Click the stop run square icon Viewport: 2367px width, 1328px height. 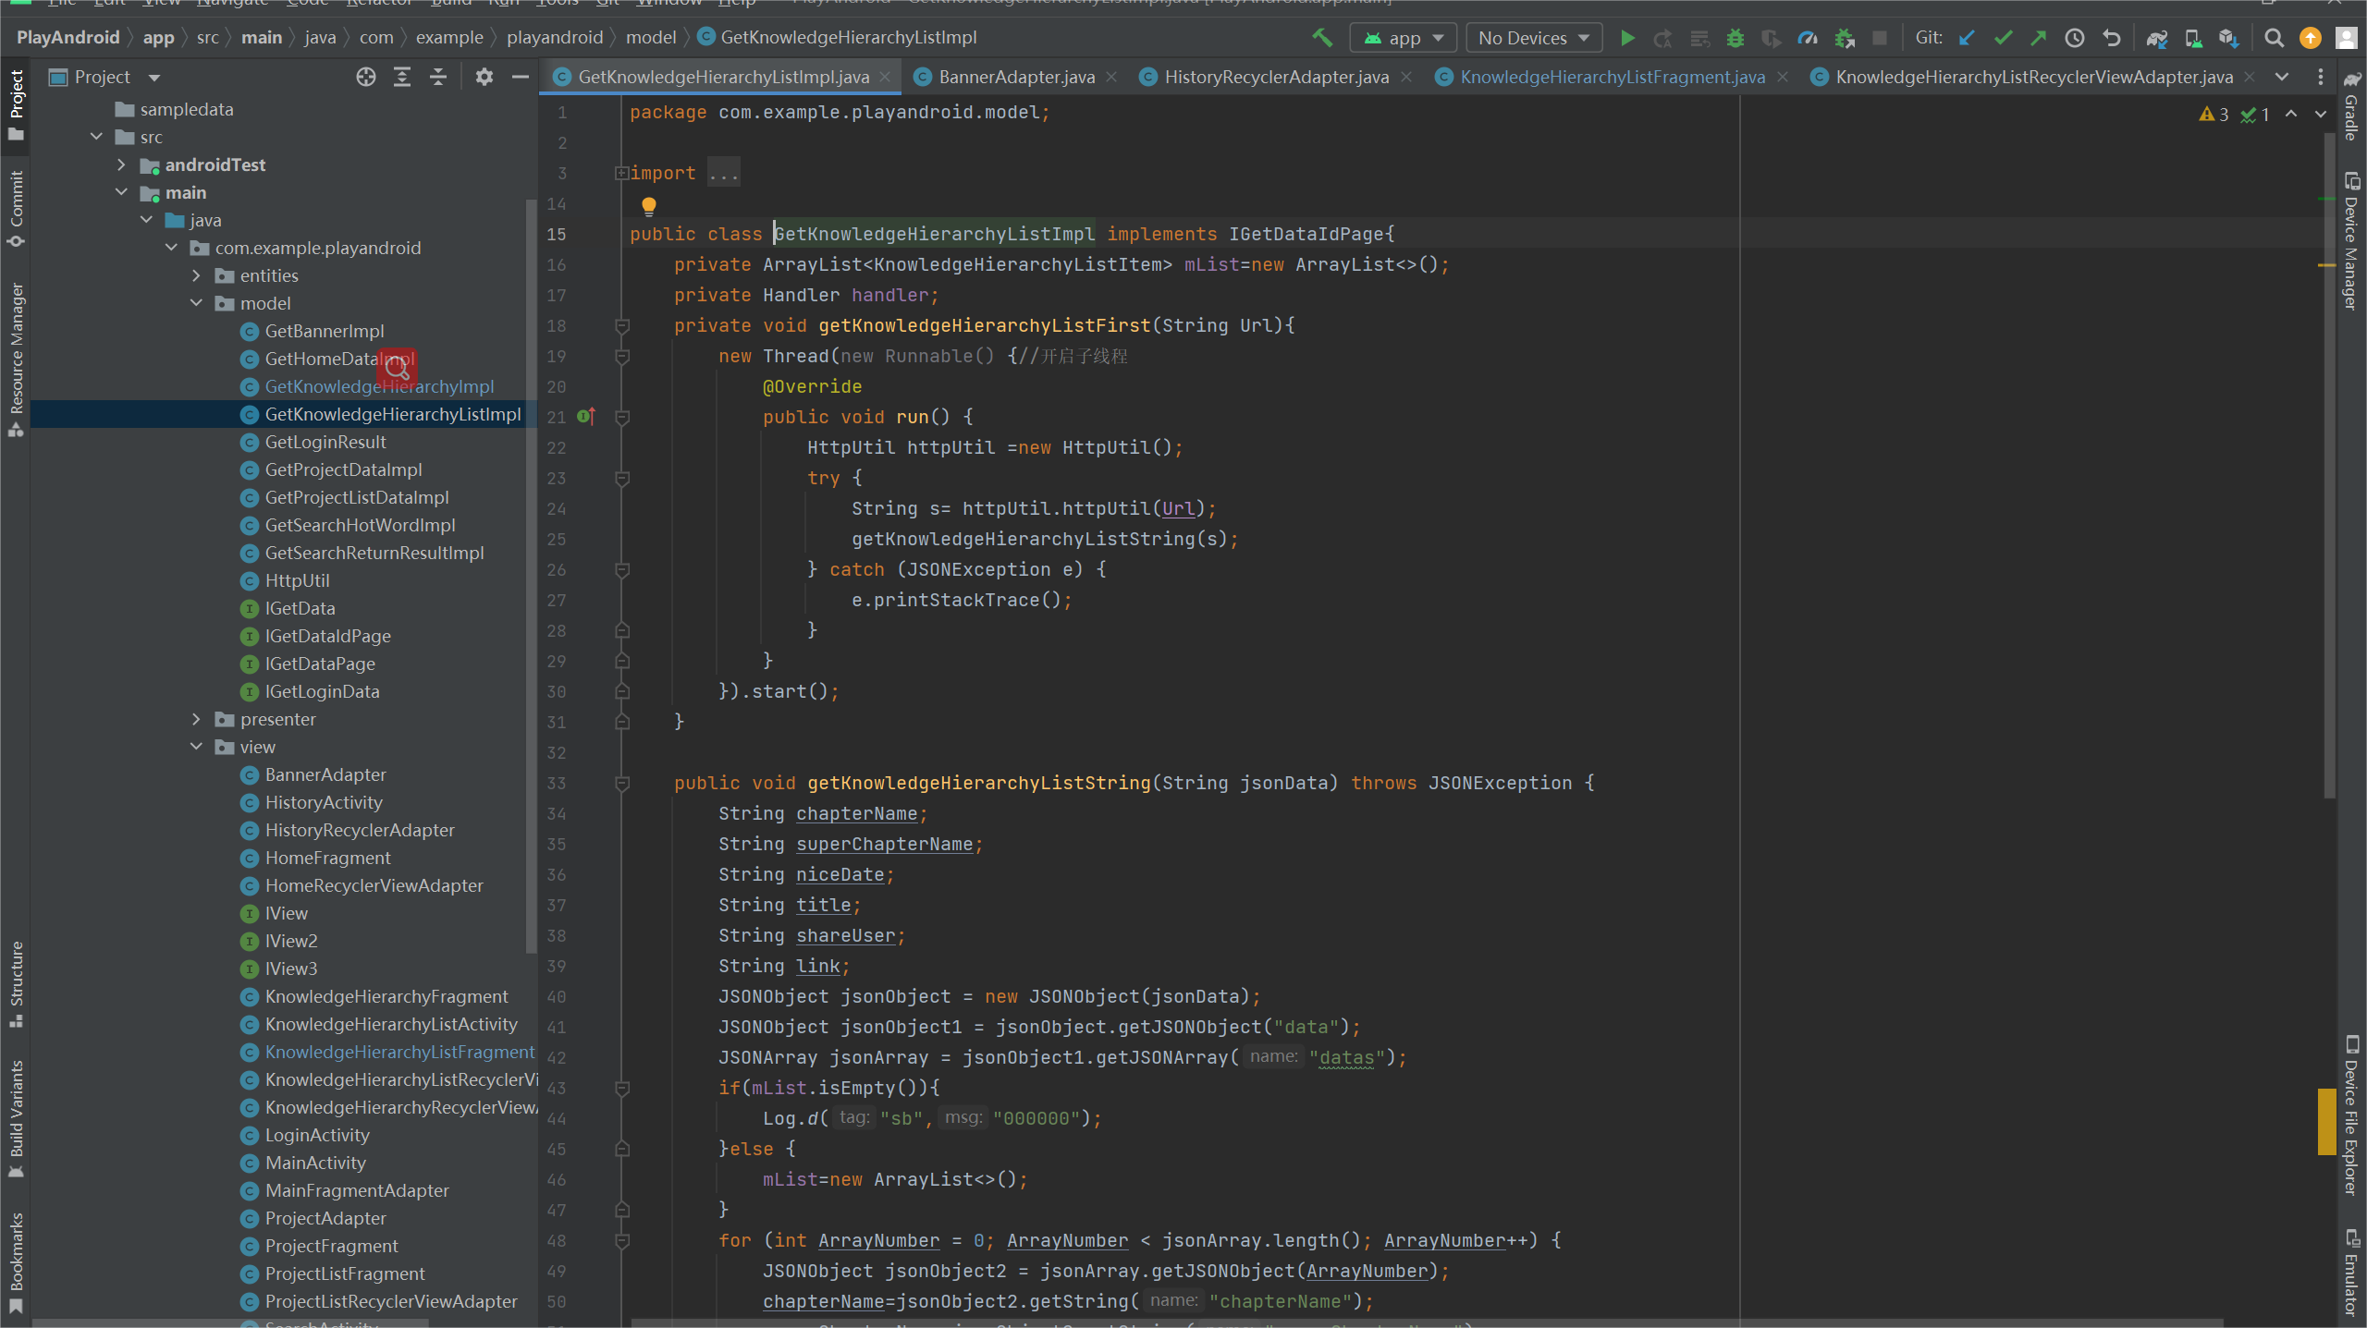(1879, 38)
